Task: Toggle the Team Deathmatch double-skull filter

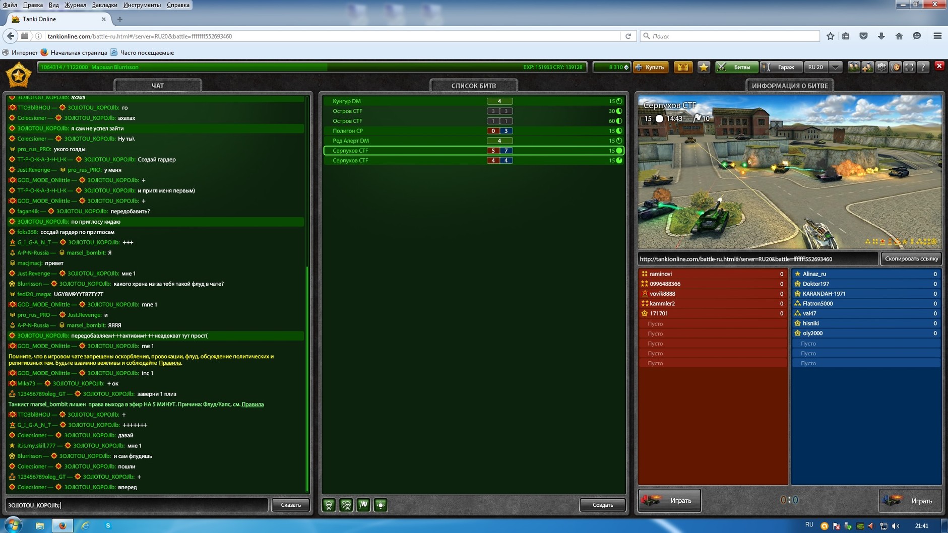Action: tap(346, 505)
